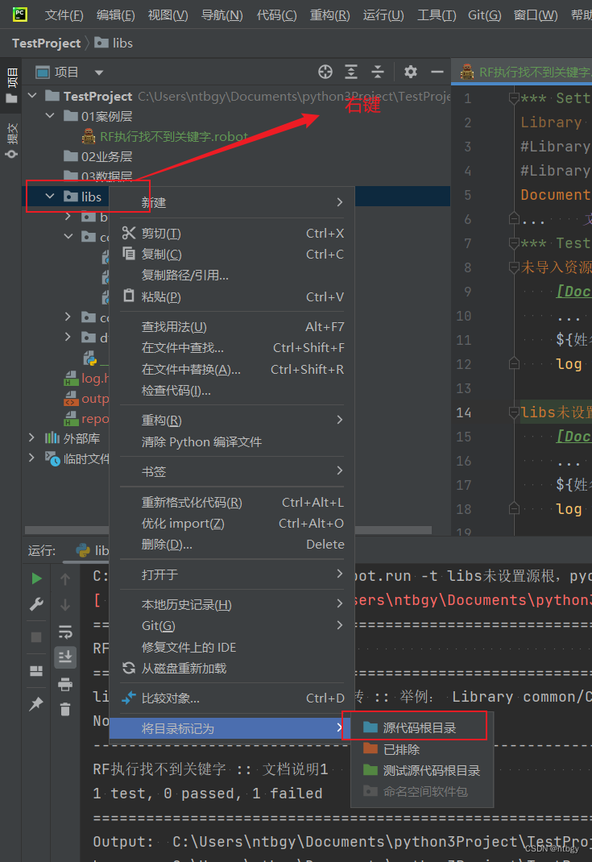The width and height of the screenshot is (592, 862).
Task: Open the 编辑 menu
Action: pos(115,15)
